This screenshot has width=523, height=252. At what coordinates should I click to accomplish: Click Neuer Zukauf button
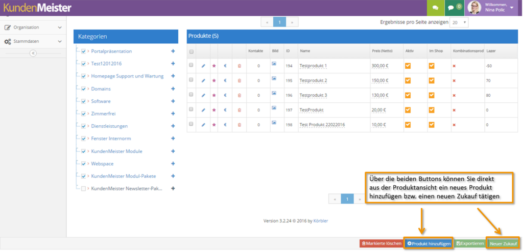tap(503, 244)
